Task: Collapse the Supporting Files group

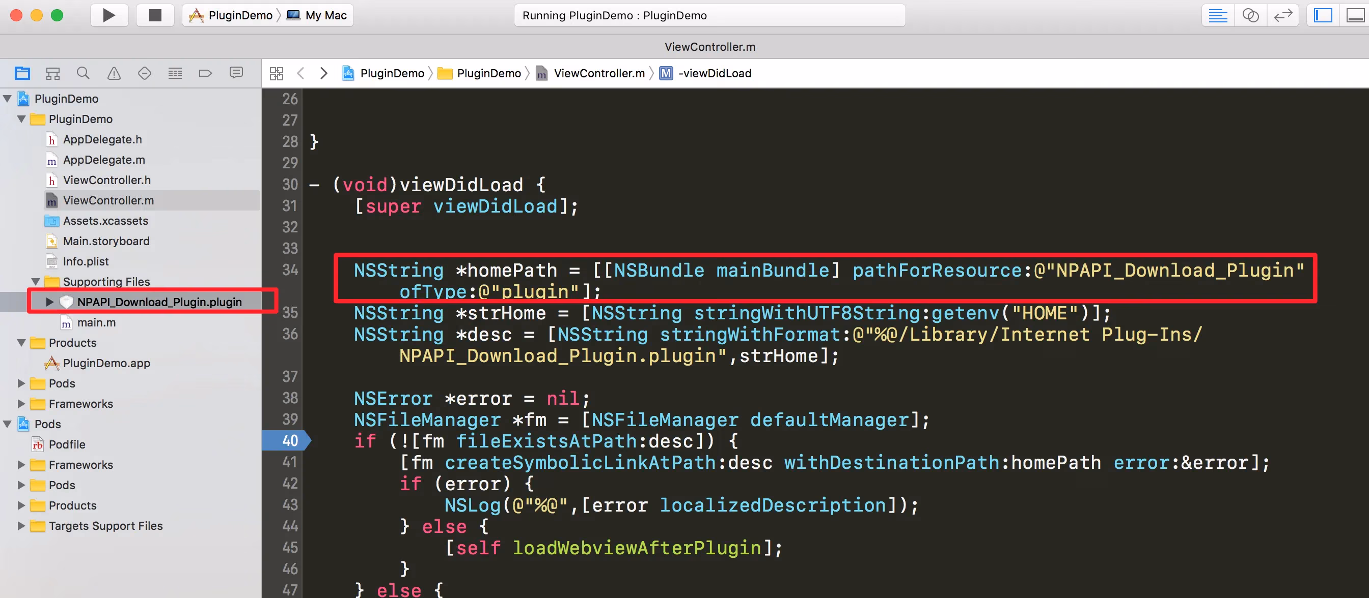Action: (x=36, y=282)
